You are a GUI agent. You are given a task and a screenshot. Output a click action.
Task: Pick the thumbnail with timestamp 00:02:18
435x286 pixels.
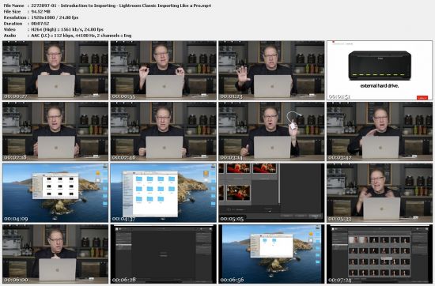tap(55, 132)
